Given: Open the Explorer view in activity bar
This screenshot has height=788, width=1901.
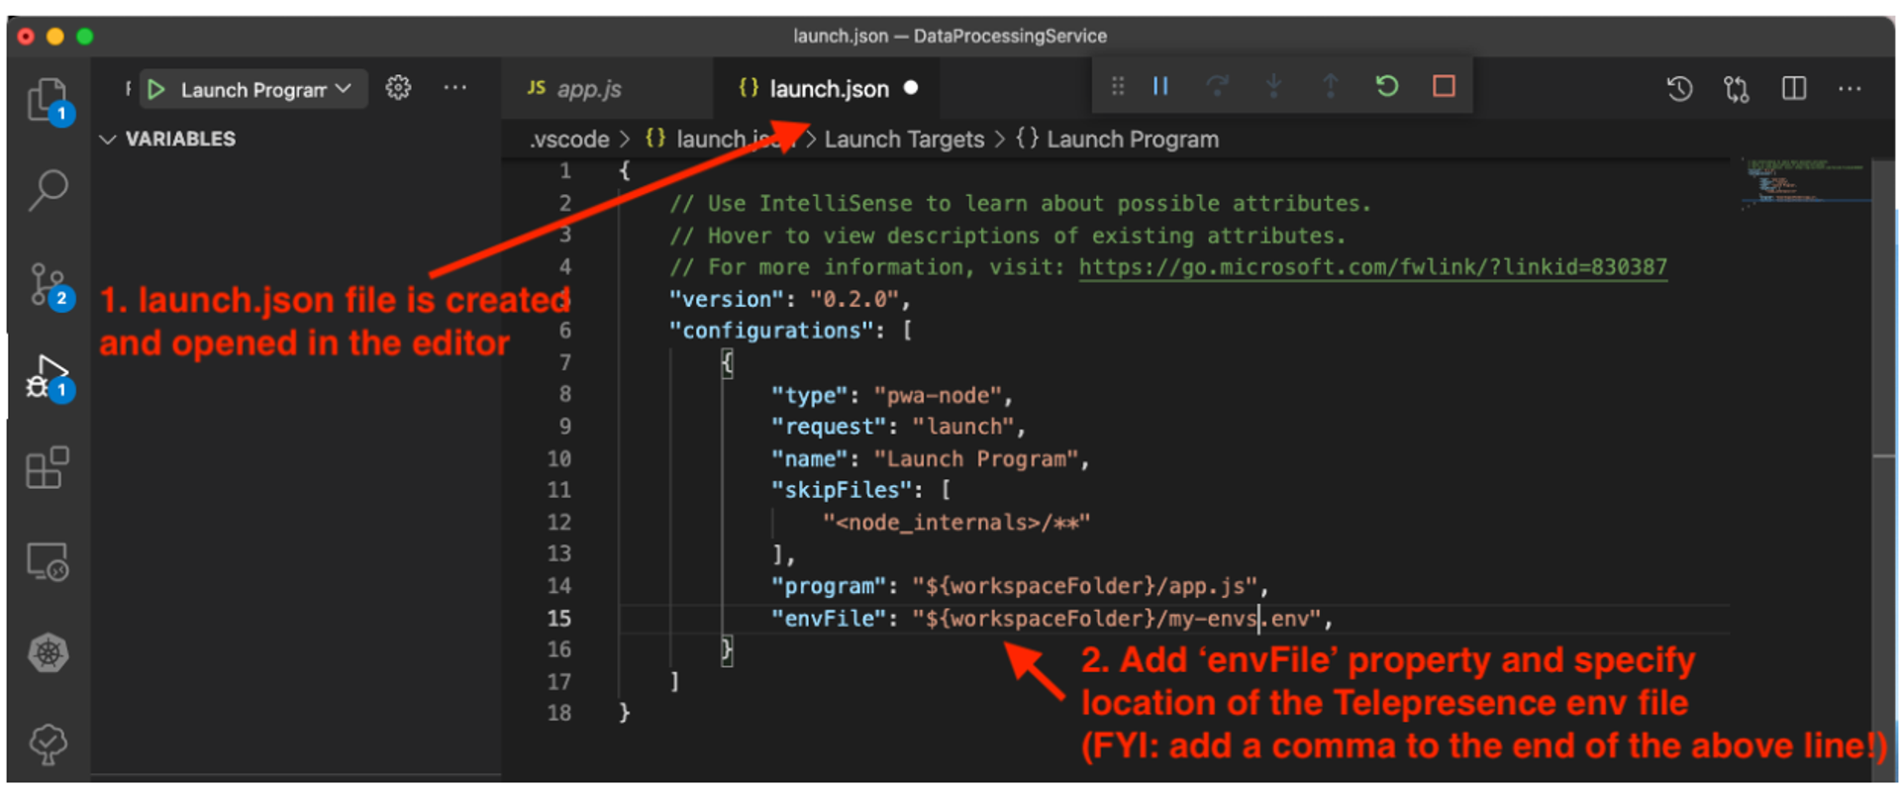Looking at the screenshot, I should click(x=48, y=99).
